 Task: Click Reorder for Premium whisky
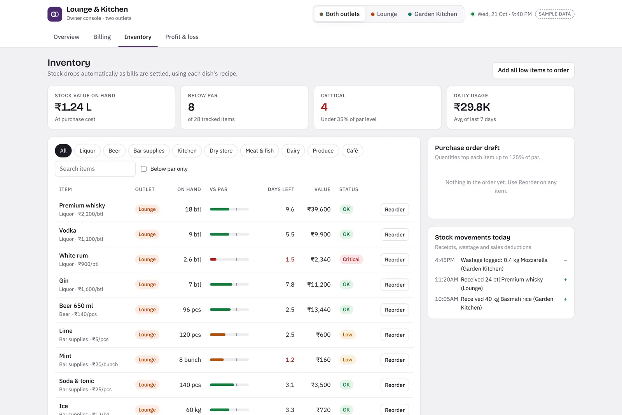point(395,210)
